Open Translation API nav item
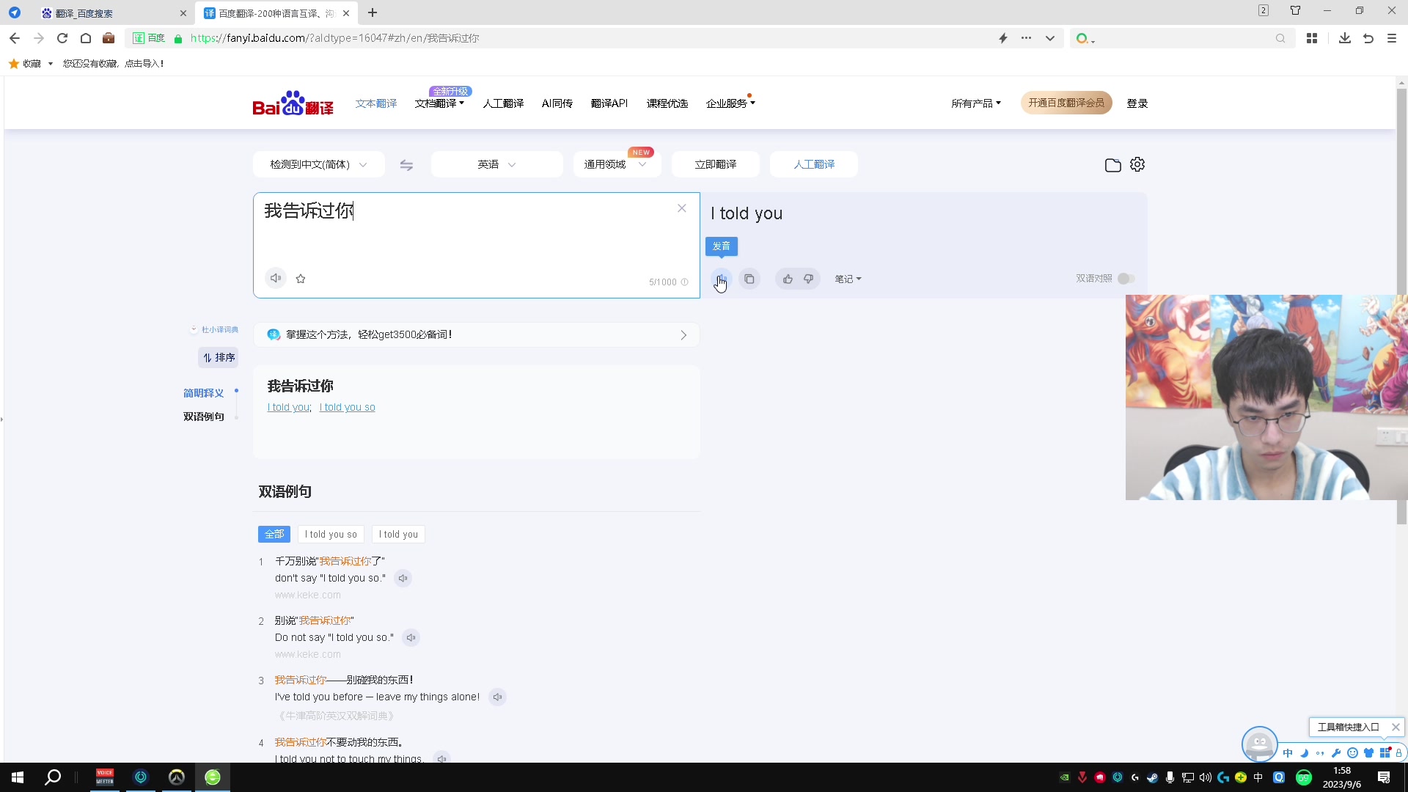The width and height of the screenshot is (1408, 792). [609, 103]
